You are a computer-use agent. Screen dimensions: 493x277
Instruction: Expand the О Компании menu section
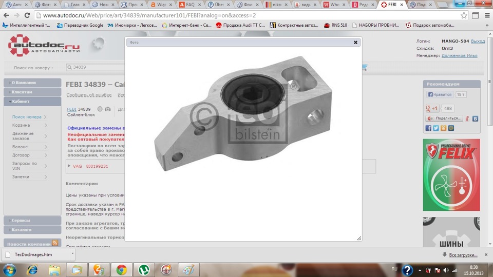point(32,83)
